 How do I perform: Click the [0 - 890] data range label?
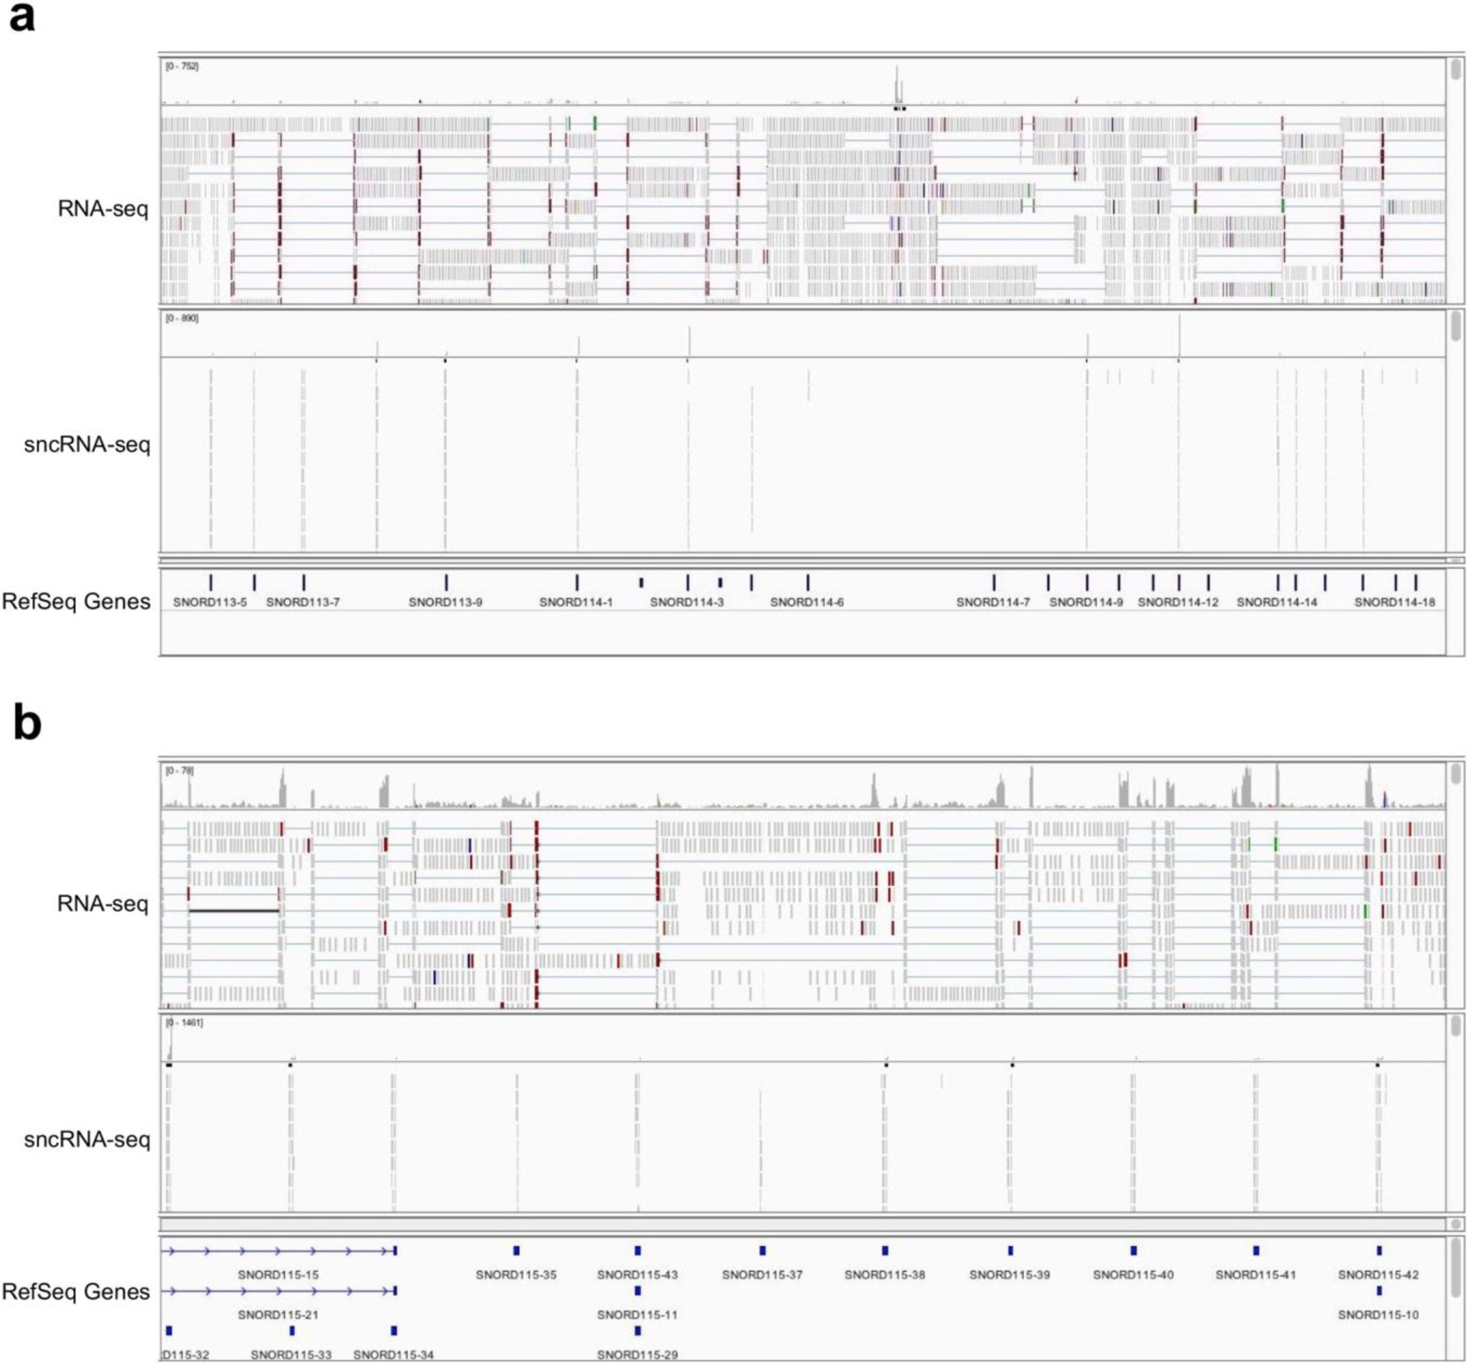tap(182, 319)
